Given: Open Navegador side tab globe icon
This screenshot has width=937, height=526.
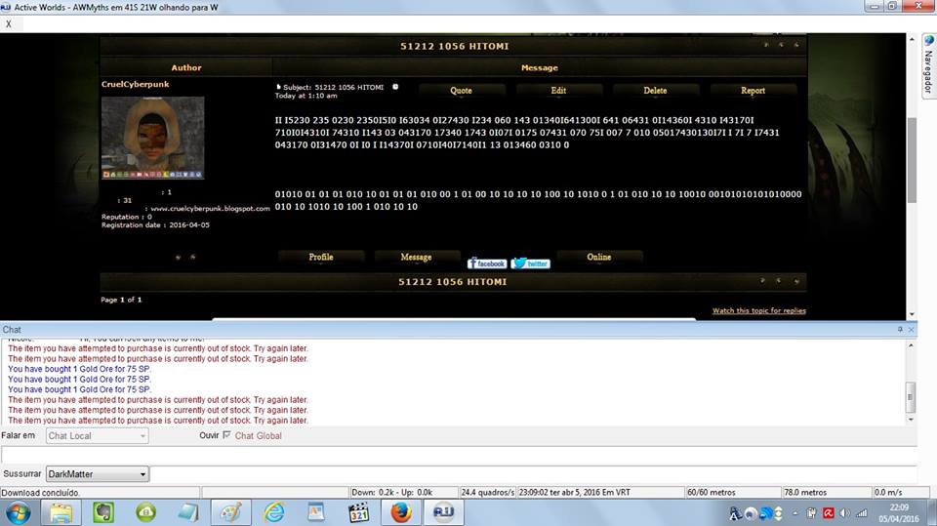Looking at the screenshot, I should (928, 41).
